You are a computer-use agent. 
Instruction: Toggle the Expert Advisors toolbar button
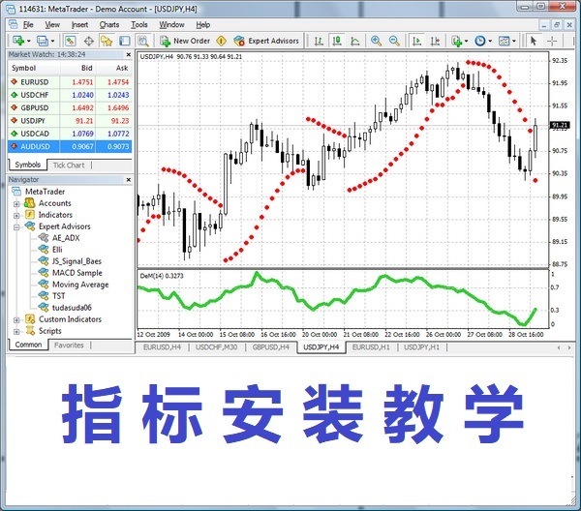(x=266, y=41)
